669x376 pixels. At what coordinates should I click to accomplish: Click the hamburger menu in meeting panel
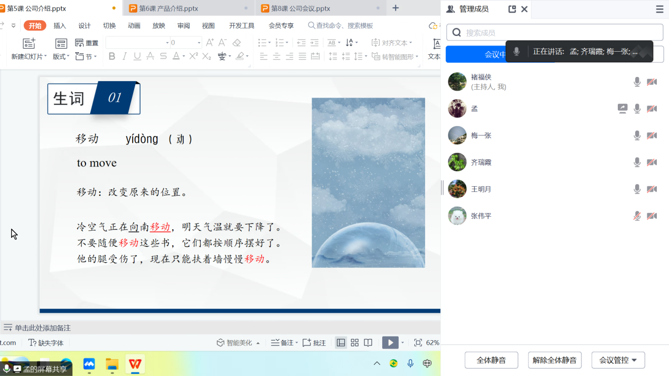click(659, 9)
